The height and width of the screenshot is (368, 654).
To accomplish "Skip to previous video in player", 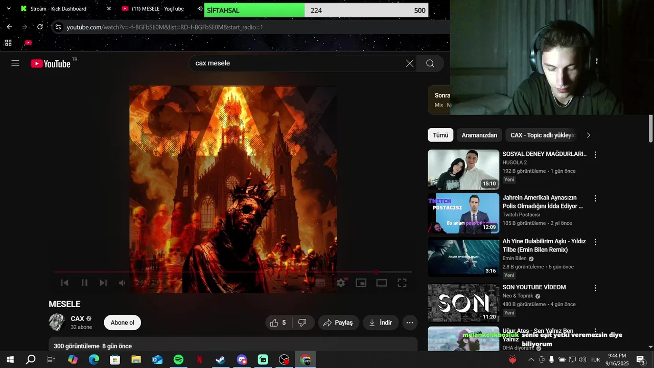I will 65,283.
